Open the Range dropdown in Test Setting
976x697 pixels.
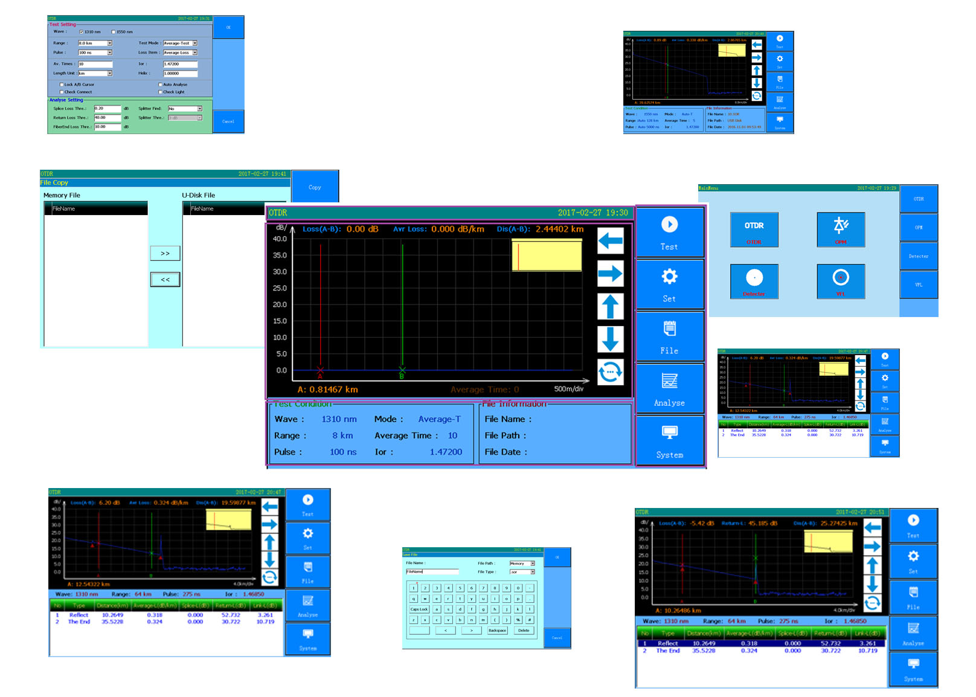point(110,43)
